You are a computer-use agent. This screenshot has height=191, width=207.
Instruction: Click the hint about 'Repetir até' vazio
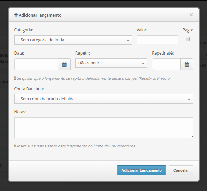[94, 78]
